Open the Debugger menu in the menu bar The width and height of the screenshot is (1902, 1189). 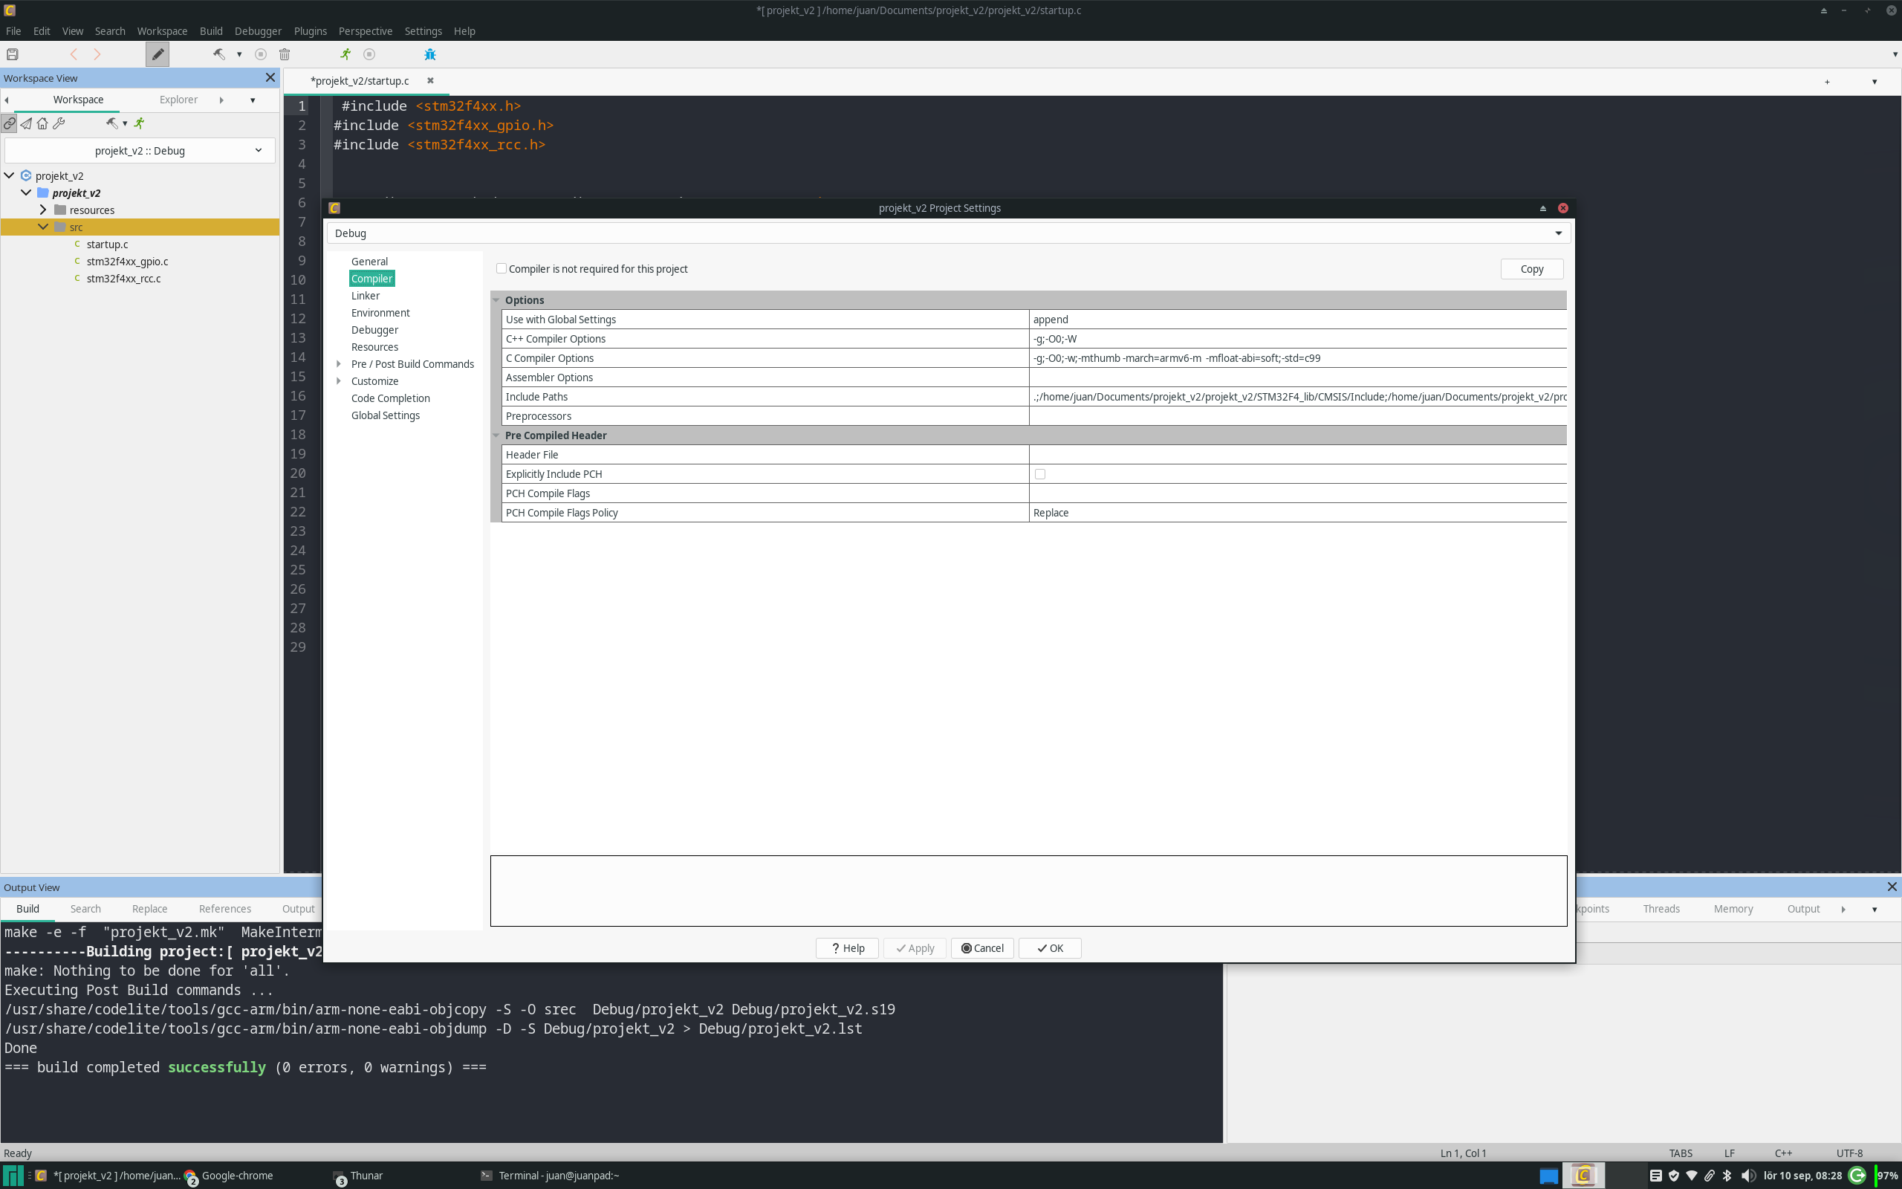pos(258,31)
